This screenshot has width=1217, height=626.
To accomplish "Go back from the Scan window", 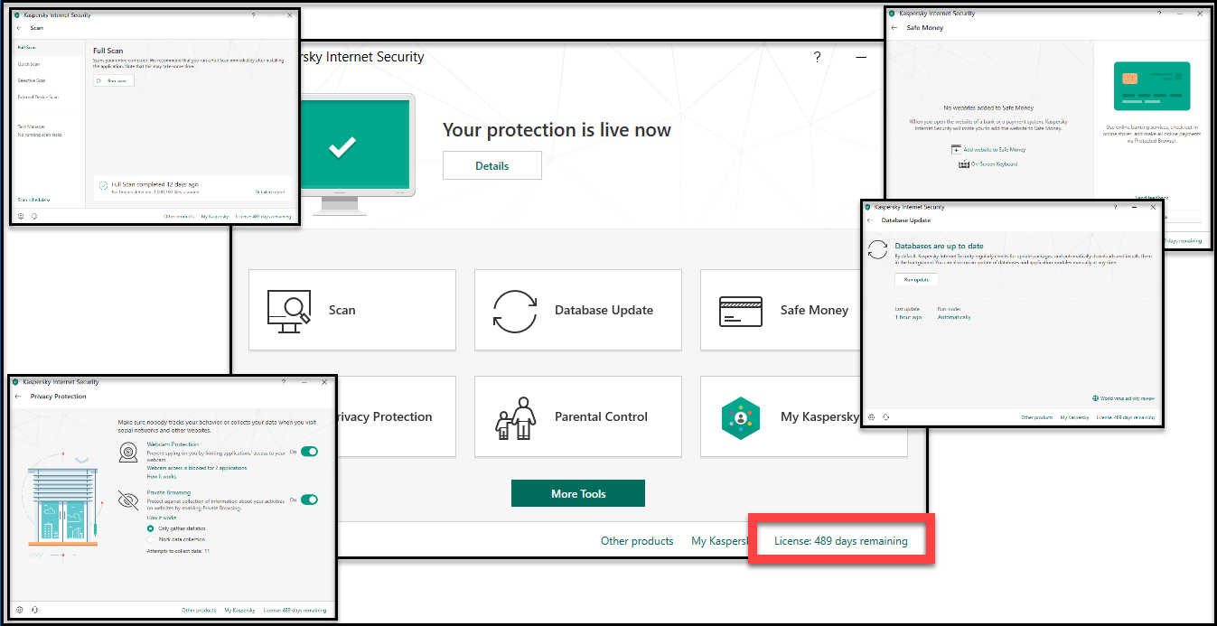I will point(19,28).
